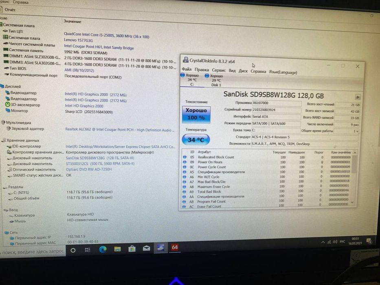Collapse the Дисплей group

pyautogui.click(x=2, y=86)
